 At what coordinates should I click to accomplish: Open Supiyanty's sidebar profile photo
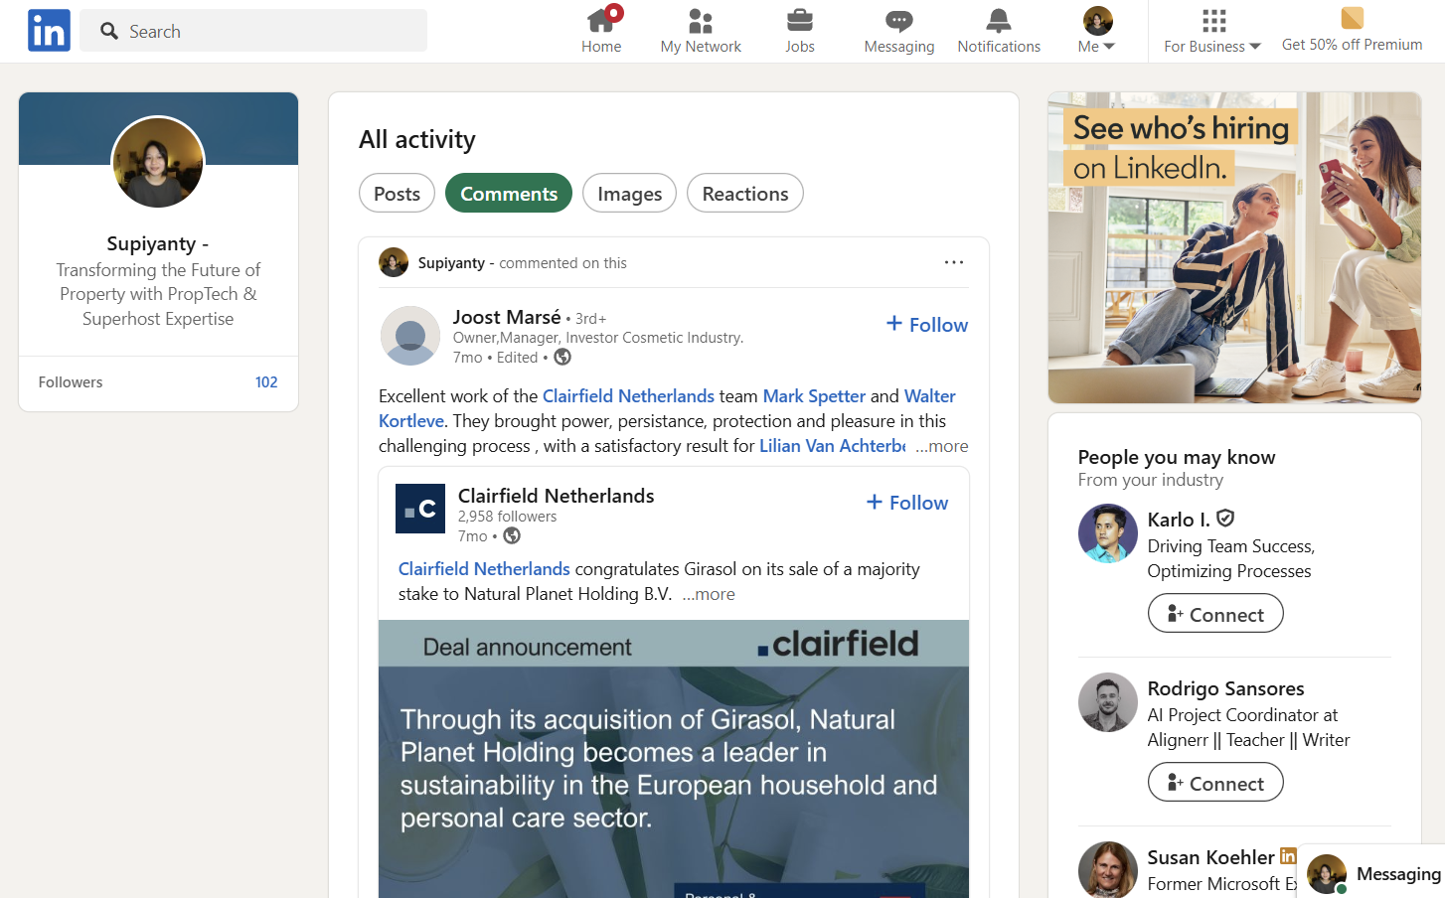pyautogui.click(x=158, y=162)
